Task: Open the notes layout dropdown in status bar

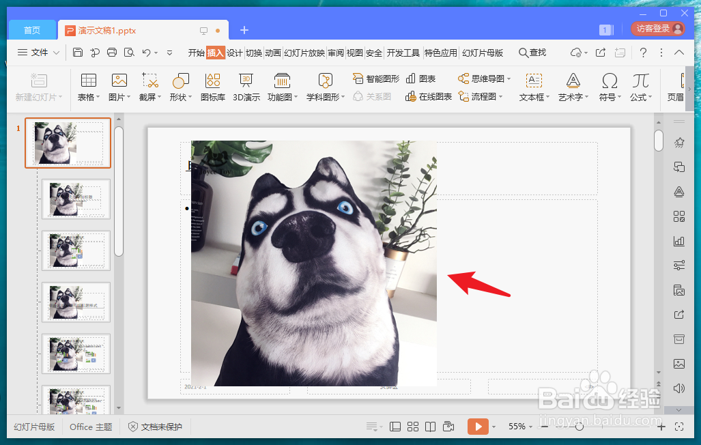Action: 374,427
